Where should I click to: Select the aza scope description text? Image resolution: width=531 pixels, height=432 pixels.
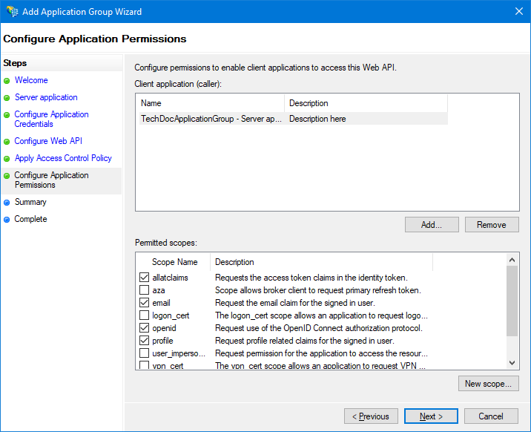318,290
